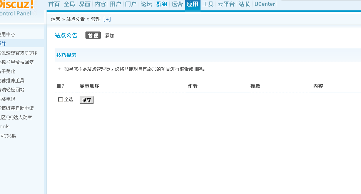Click the 技巧提示 section header
Viewport: 361px width, 194px height.
[x=66, y=55]
